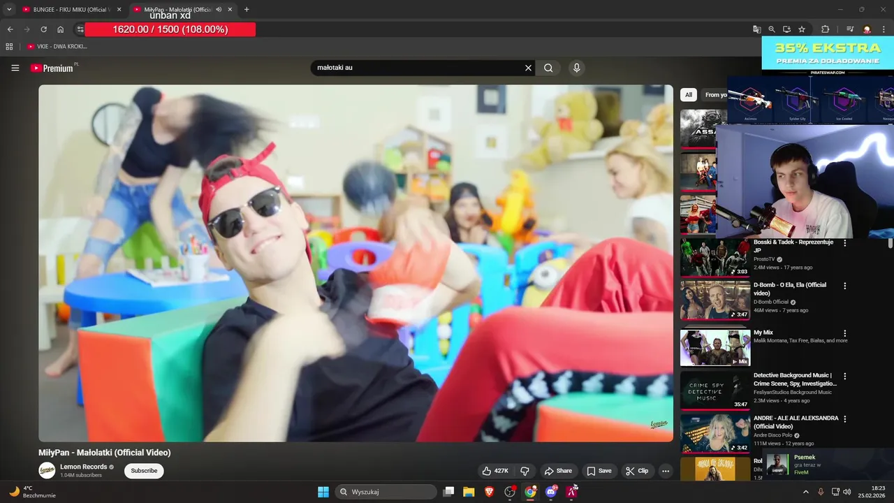Show hidden system tray icons chevron
The image size is (894, 503).
806,492
